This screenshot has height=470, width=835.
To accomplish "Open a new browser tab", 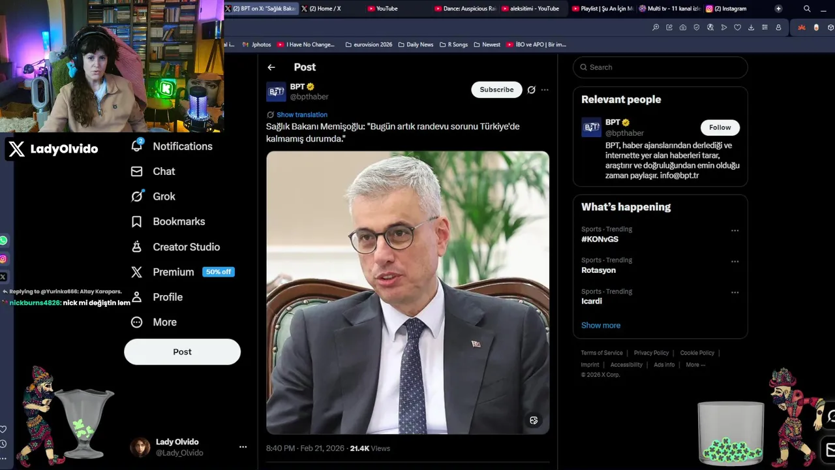I will tap(778, 8).
